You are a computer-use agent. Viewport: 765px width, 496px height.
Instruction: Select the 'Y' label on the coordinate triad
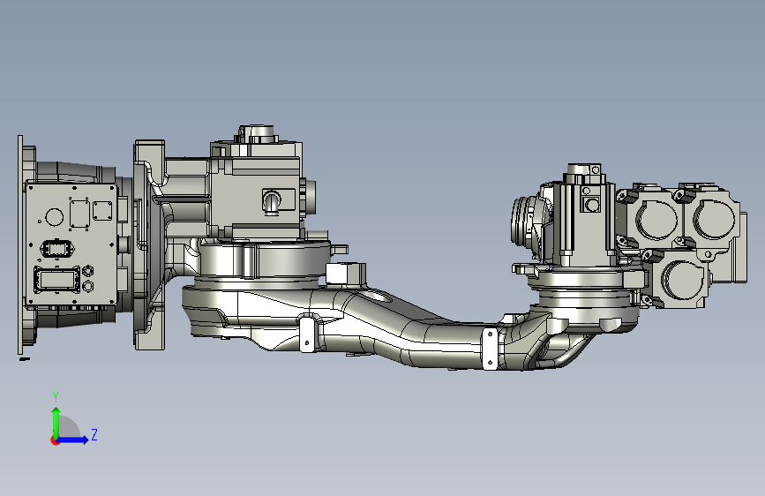pyautogui.click(x=56, y=397)
